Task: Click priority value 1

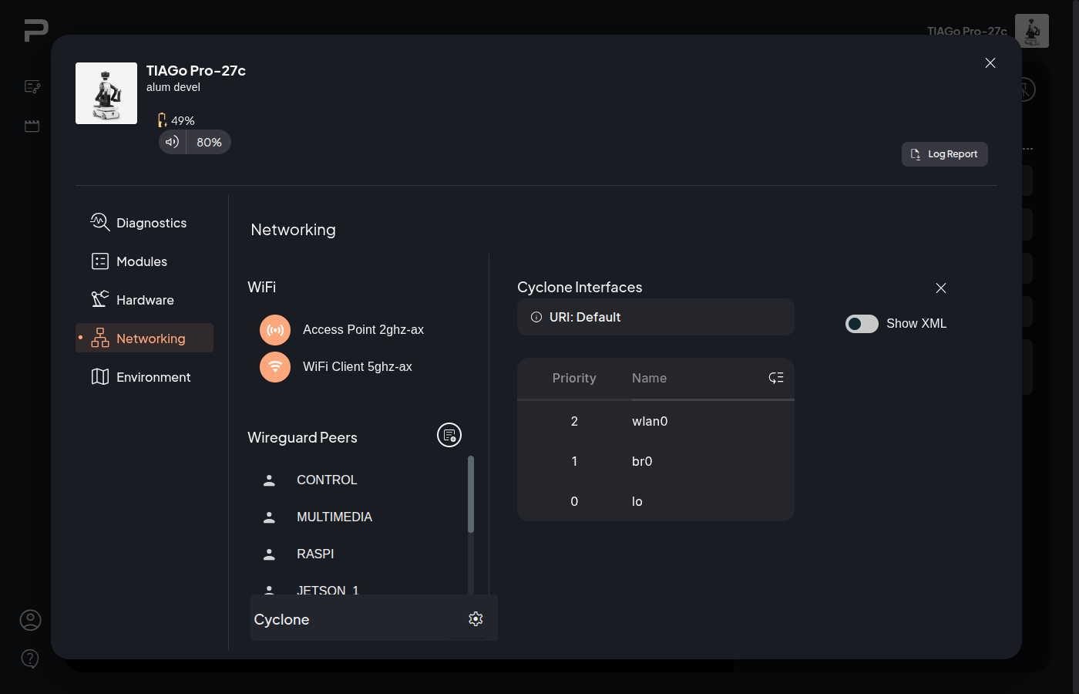Action: click(x=574, y=461)
